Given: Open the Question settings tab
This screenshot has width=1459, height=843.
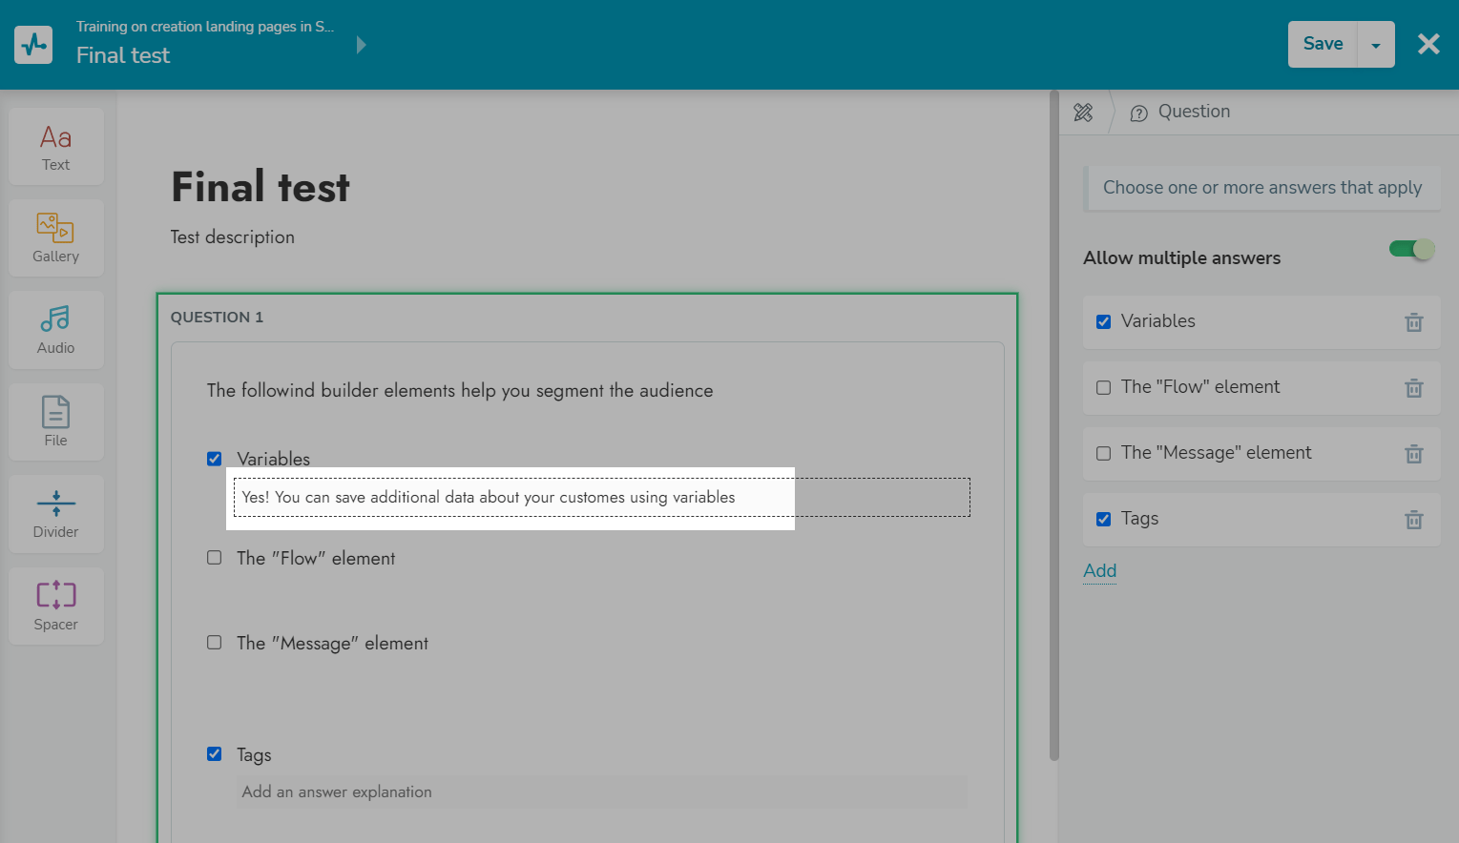Looking at the screenshot, I should [x=1181, y=113].
